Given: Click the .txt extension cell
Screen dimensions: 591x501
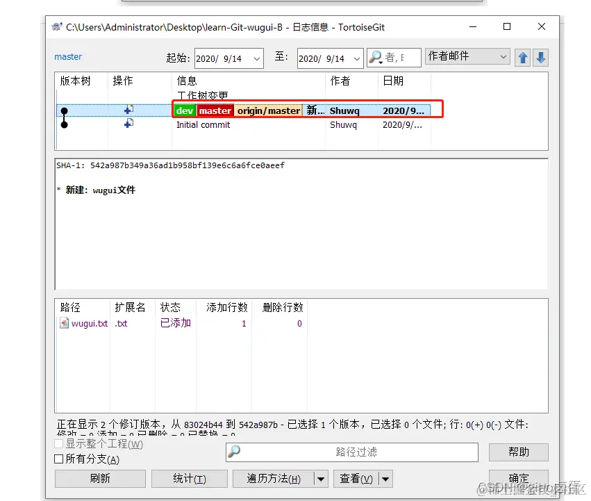Looking at the screenshot, I should coord(121,323).
